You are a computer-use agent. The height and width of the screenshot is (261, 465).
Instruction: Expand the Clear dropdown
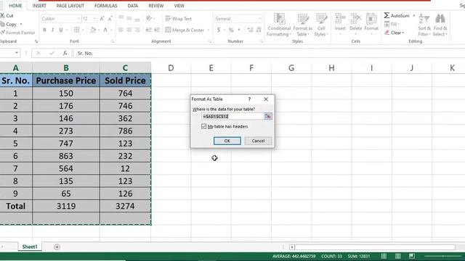point(403,33)
